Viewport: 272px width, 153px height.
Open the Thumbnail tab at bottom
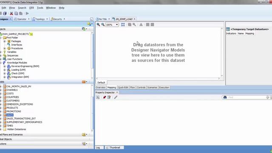[115, 147]
